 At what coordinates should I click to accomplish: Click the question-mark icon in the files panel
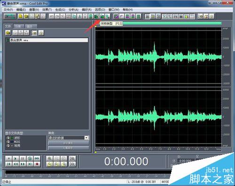point(41,33)
